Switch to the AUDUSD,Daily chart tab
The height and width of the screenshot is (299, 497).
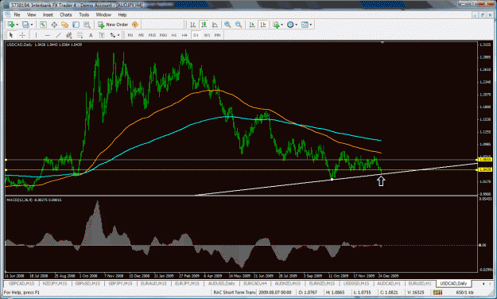click(x=221, y=283)
